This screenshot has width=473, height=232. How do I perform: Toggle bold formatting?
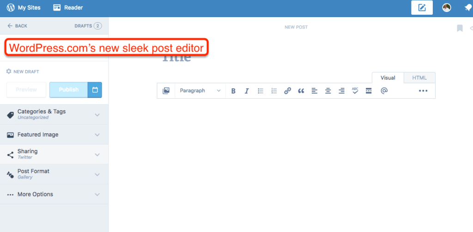click(x=233, y=91)
